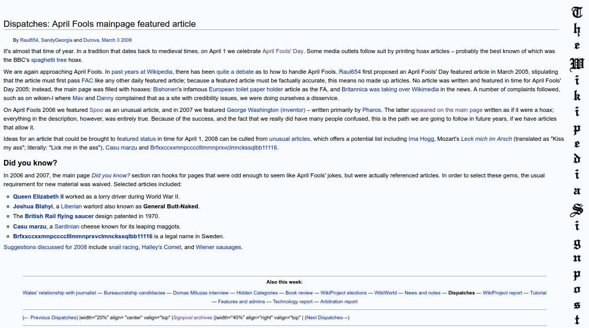Viewport: 589px width, 328px height.
Task: Open Technology report story
Action: click(293, 301)
